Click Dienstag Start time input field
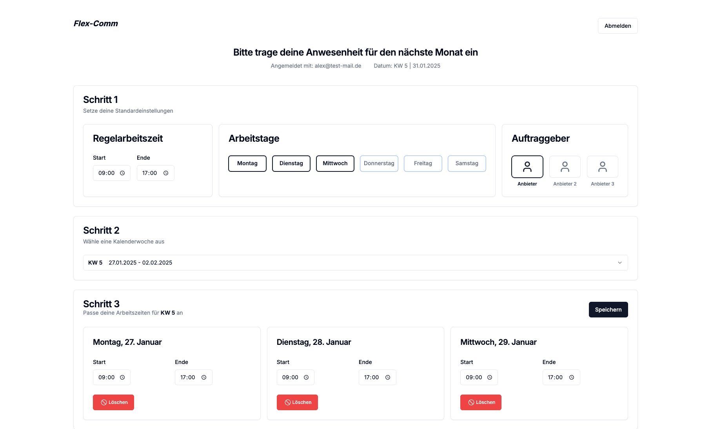This screenshot has height=429, width=712. point(290,377)
